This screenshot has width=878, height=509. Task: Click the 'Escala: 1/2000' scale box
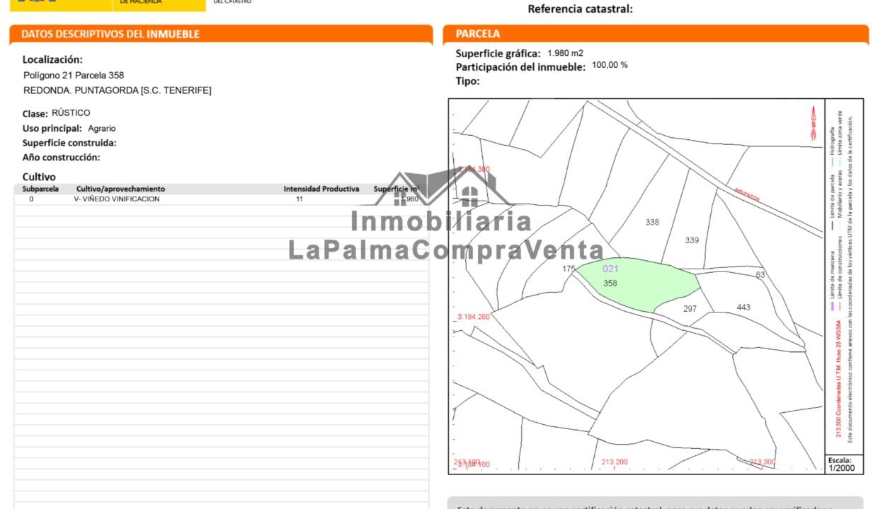[843, 464]
